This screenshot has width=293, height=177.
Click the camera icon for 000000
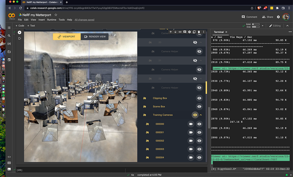click(191, 124)
